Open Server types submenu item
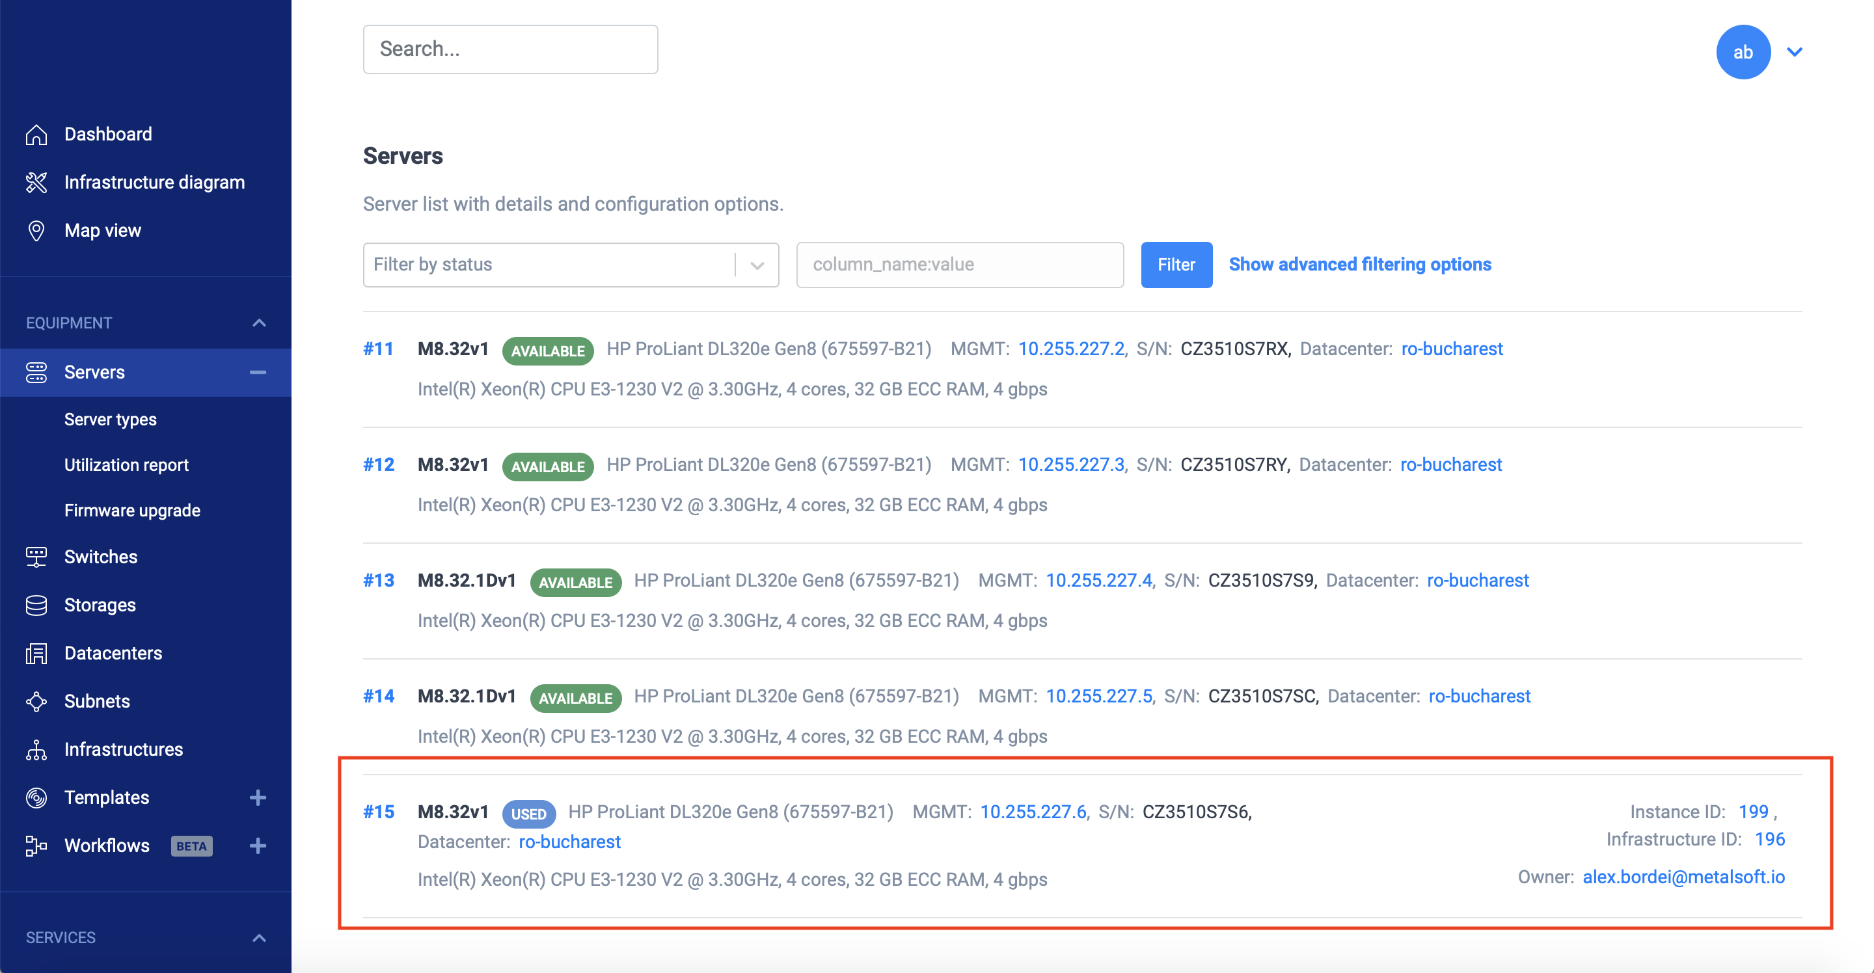This screenshot has height=973, width=1874. tap(110, 420)
